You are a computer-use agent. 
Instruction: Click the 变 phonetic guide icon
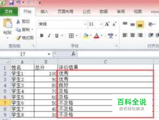(111, 36)
